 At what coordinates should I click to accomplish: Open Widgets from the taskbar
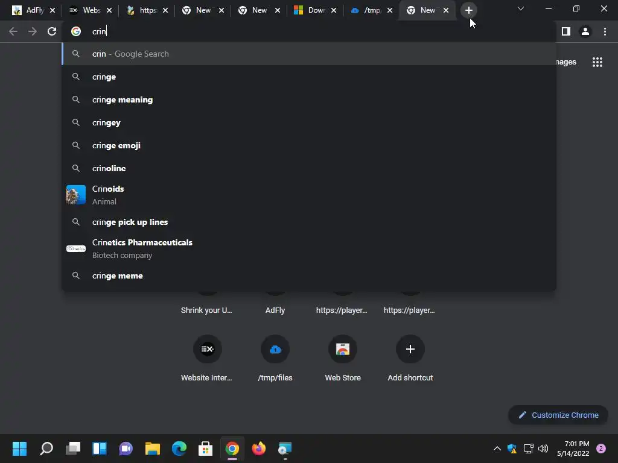(x=100, y=448)
